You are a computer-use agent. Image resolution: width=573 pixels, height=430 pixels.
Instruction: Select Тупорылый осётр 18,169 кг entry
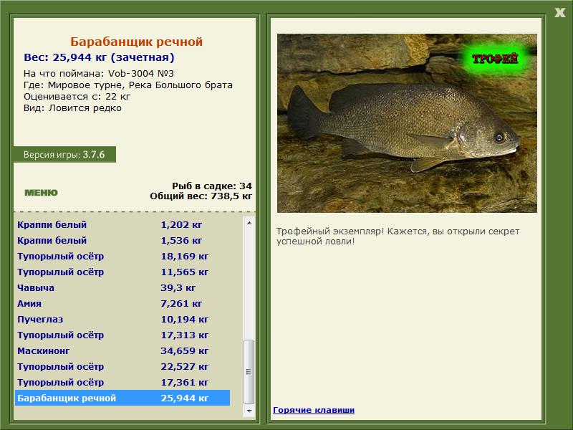click(122, 256)
